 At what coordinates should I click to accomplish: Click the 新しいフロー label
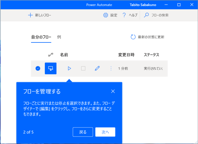click(x=43, y=15)
